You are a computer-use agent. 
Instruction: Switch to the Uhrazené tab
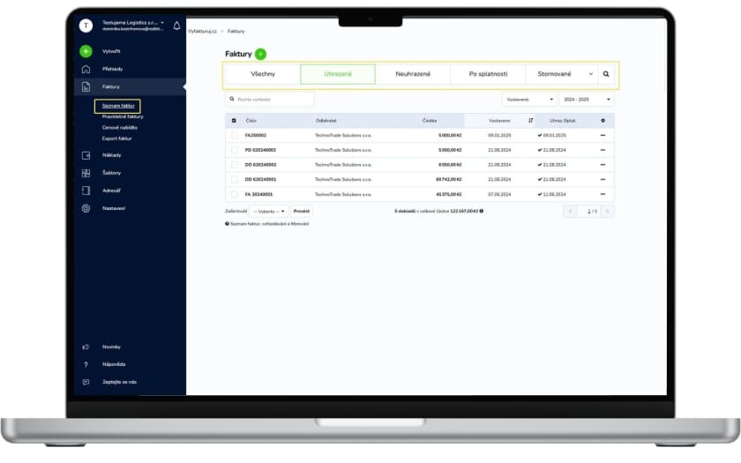(338, 74)
